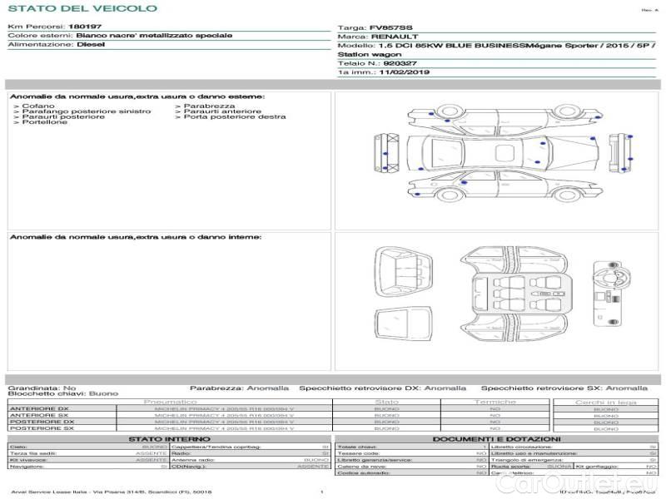Click the 'STATO DEL VEICOLO' title
This screenshot has height=499, width=666.
(x=82, y=8)
